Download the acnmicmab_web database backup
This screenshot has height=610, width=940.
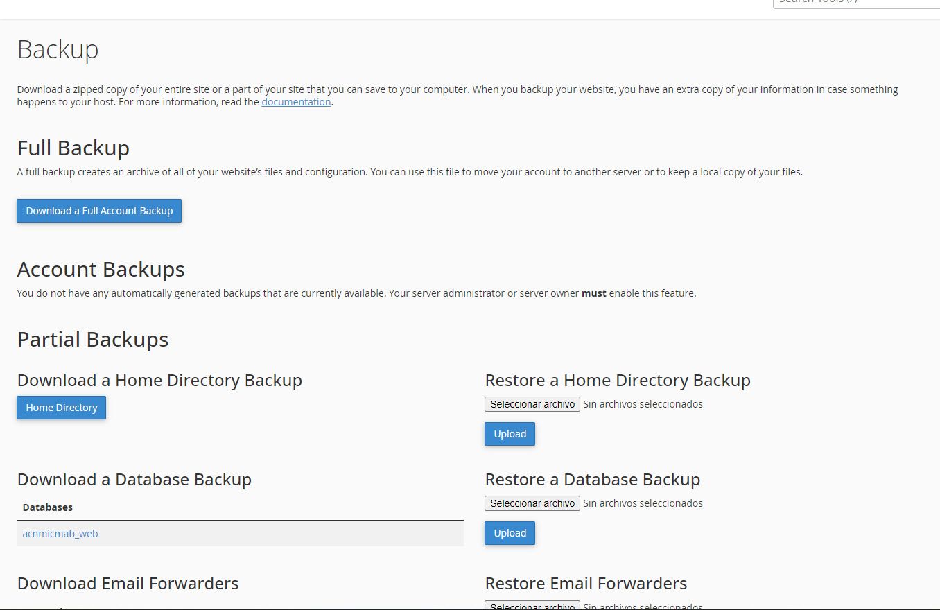click(60, 534)
